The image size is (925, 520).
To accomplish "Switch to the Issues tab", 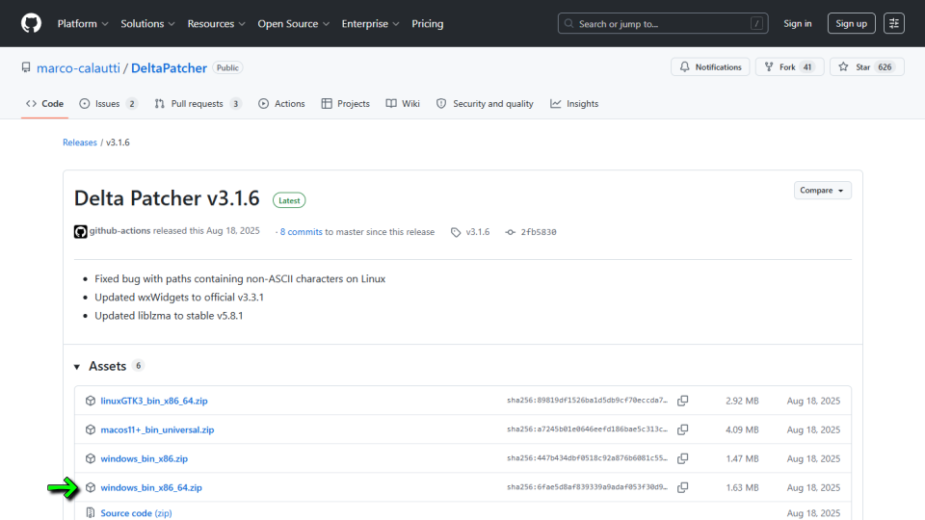I will (108, 104).
